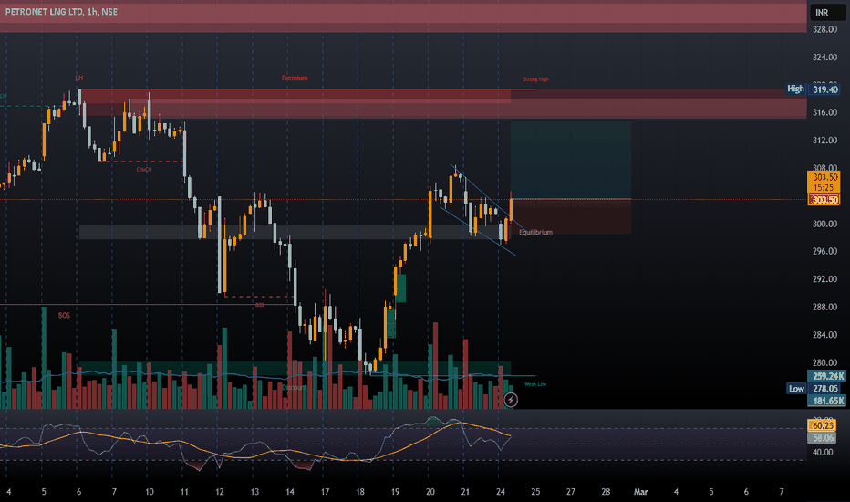Click date 28 on time axis
The image size is (850, 502).
[x=606, y=492]
